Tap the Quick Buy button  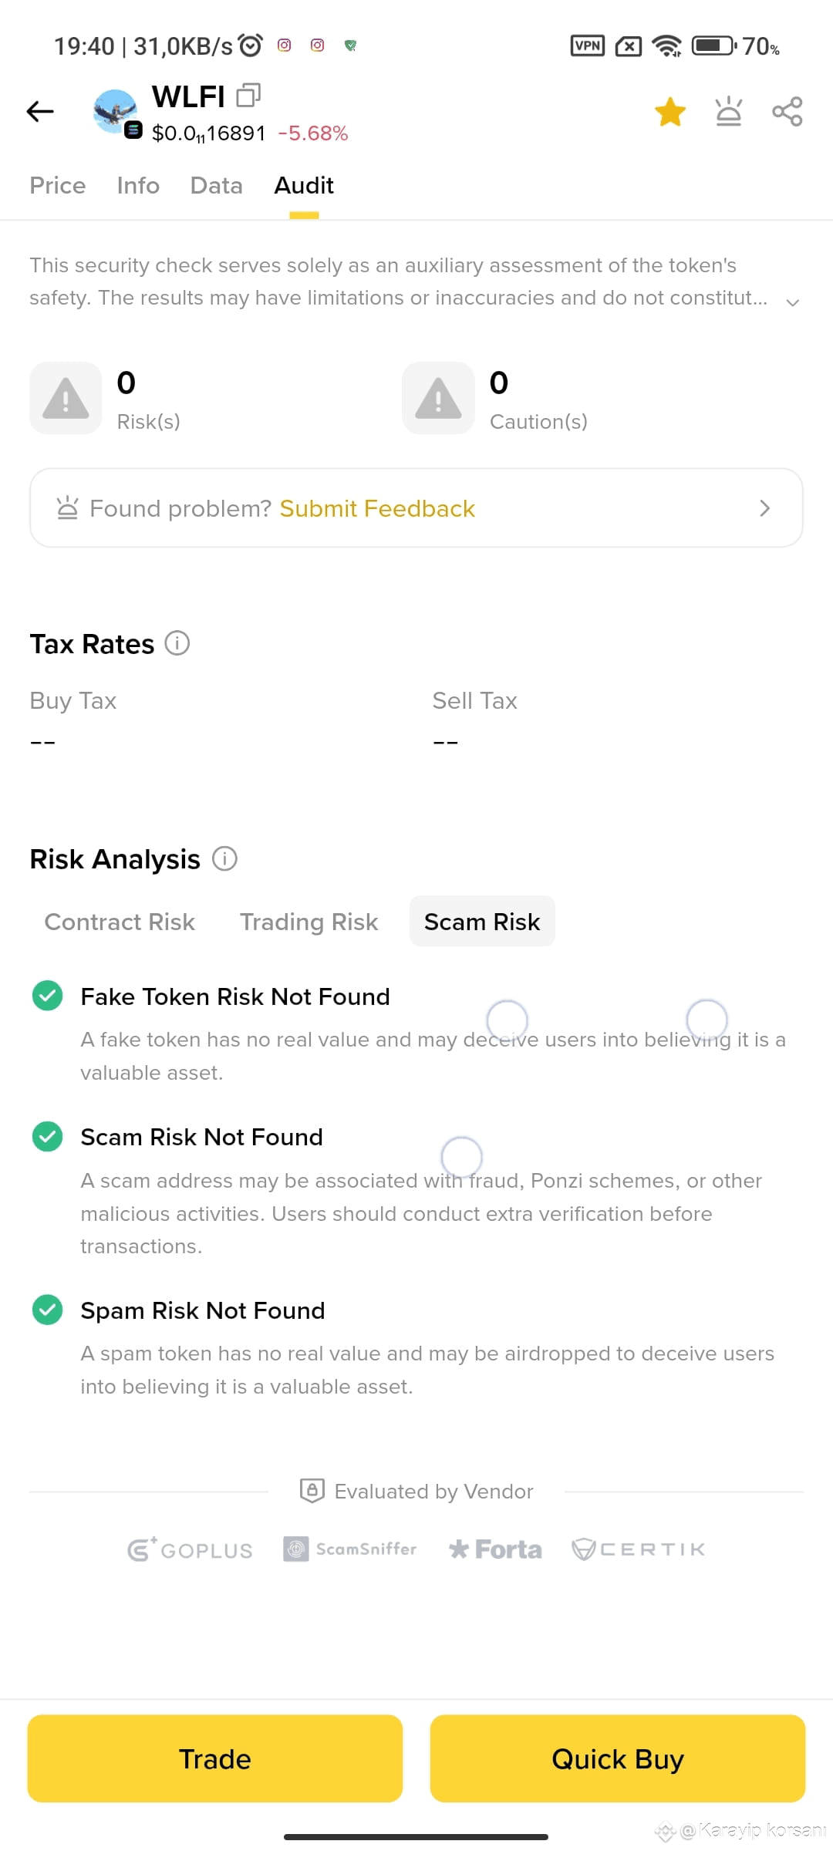coord(618,1758)
